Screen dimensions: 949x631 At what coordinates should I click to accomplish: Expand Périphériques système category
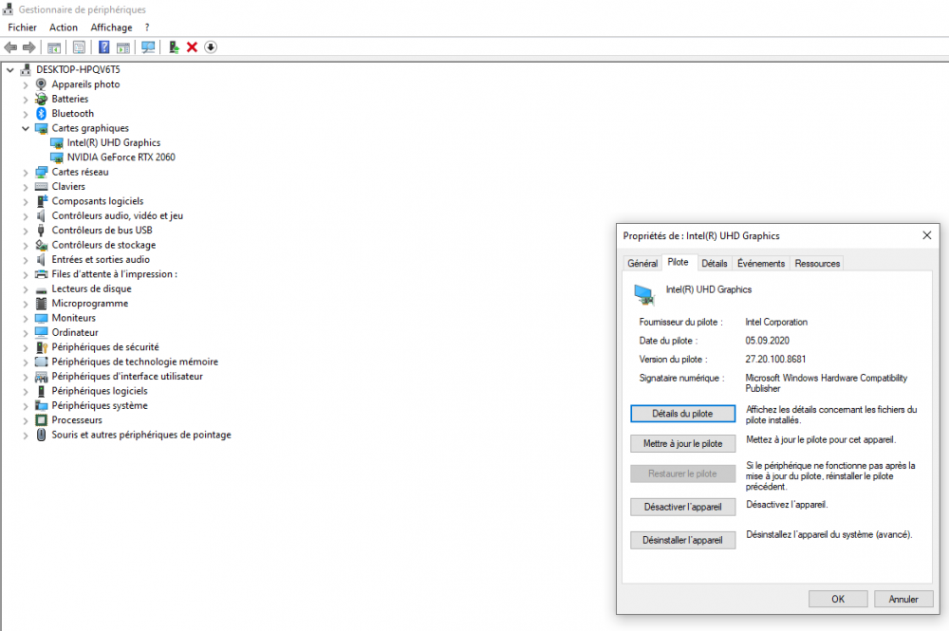coord(26,406)
